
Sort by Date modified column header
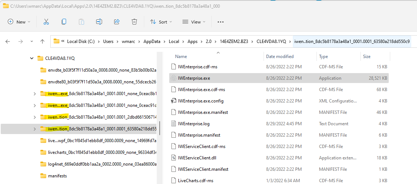click(x=280, y=57)
